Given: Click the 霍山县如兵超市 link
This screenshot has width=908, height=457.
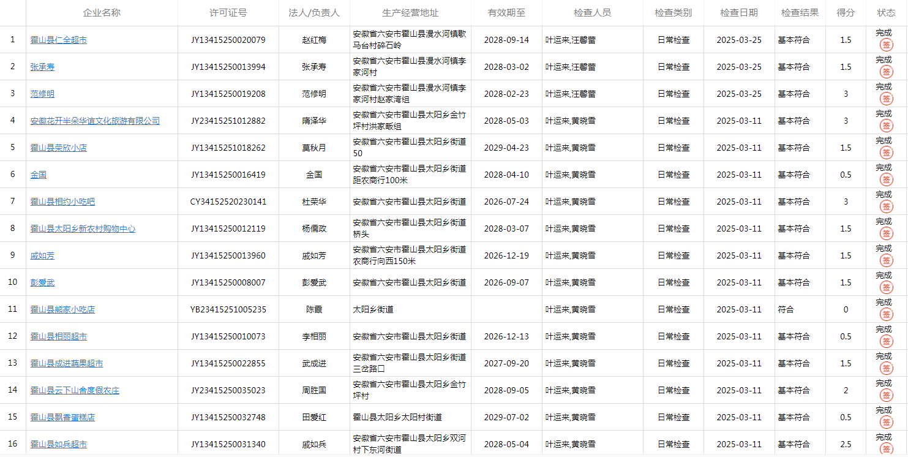Looking at the screenshot, I should (59, 445).
